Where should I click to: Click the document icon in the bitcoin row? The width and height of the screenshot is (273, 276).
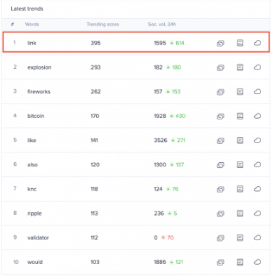pos(240,116)
